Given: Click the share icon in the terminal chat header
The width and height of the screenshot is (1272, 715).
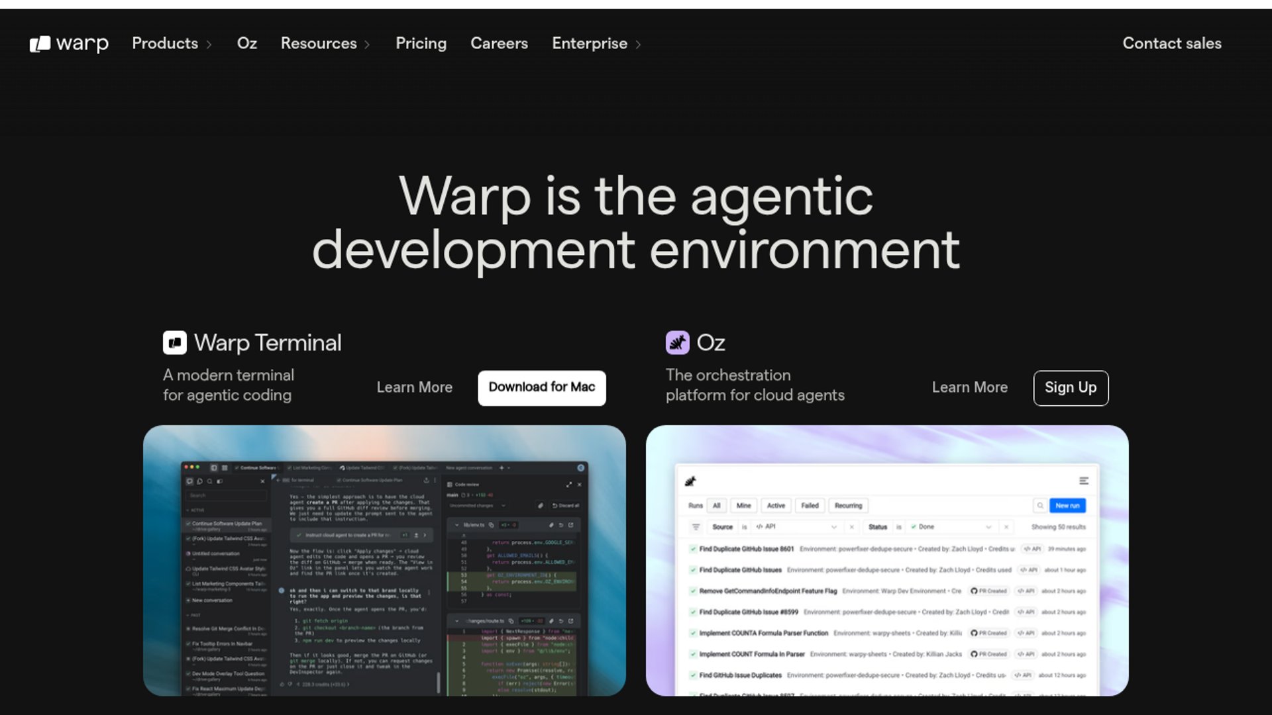Looking at the screenshot, I should coord(427,481).
